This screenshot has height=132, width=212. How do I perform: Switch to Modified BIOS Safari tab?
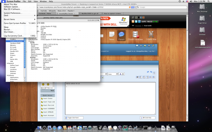90,13
